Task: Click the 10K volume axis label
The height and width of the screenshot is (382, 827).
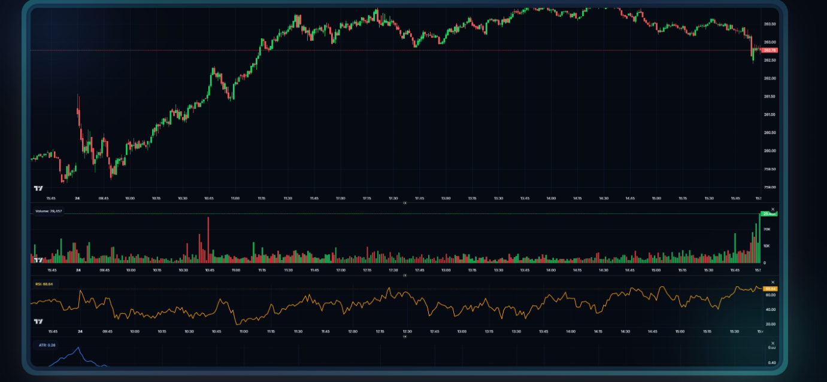Action: pyautogui.click(x=767, y=246)
